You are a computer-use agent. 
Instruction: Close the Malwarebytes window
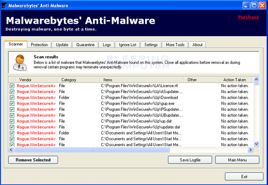[262, 5]
